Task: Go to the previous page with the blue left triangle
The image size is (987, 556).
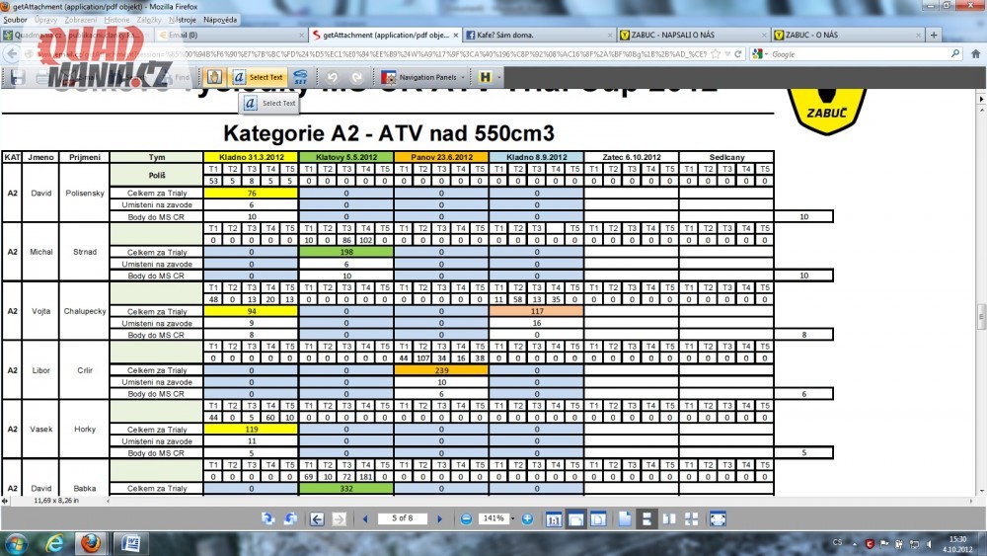Action: pyautogui.click(x=365, y=518)
